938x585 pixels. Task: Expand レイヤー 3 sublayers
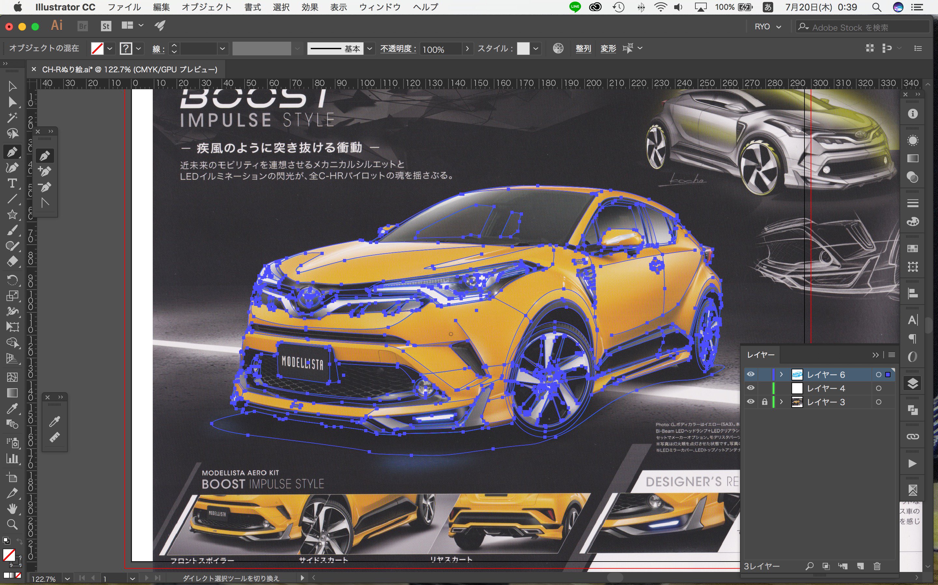(x=781, y=402)
